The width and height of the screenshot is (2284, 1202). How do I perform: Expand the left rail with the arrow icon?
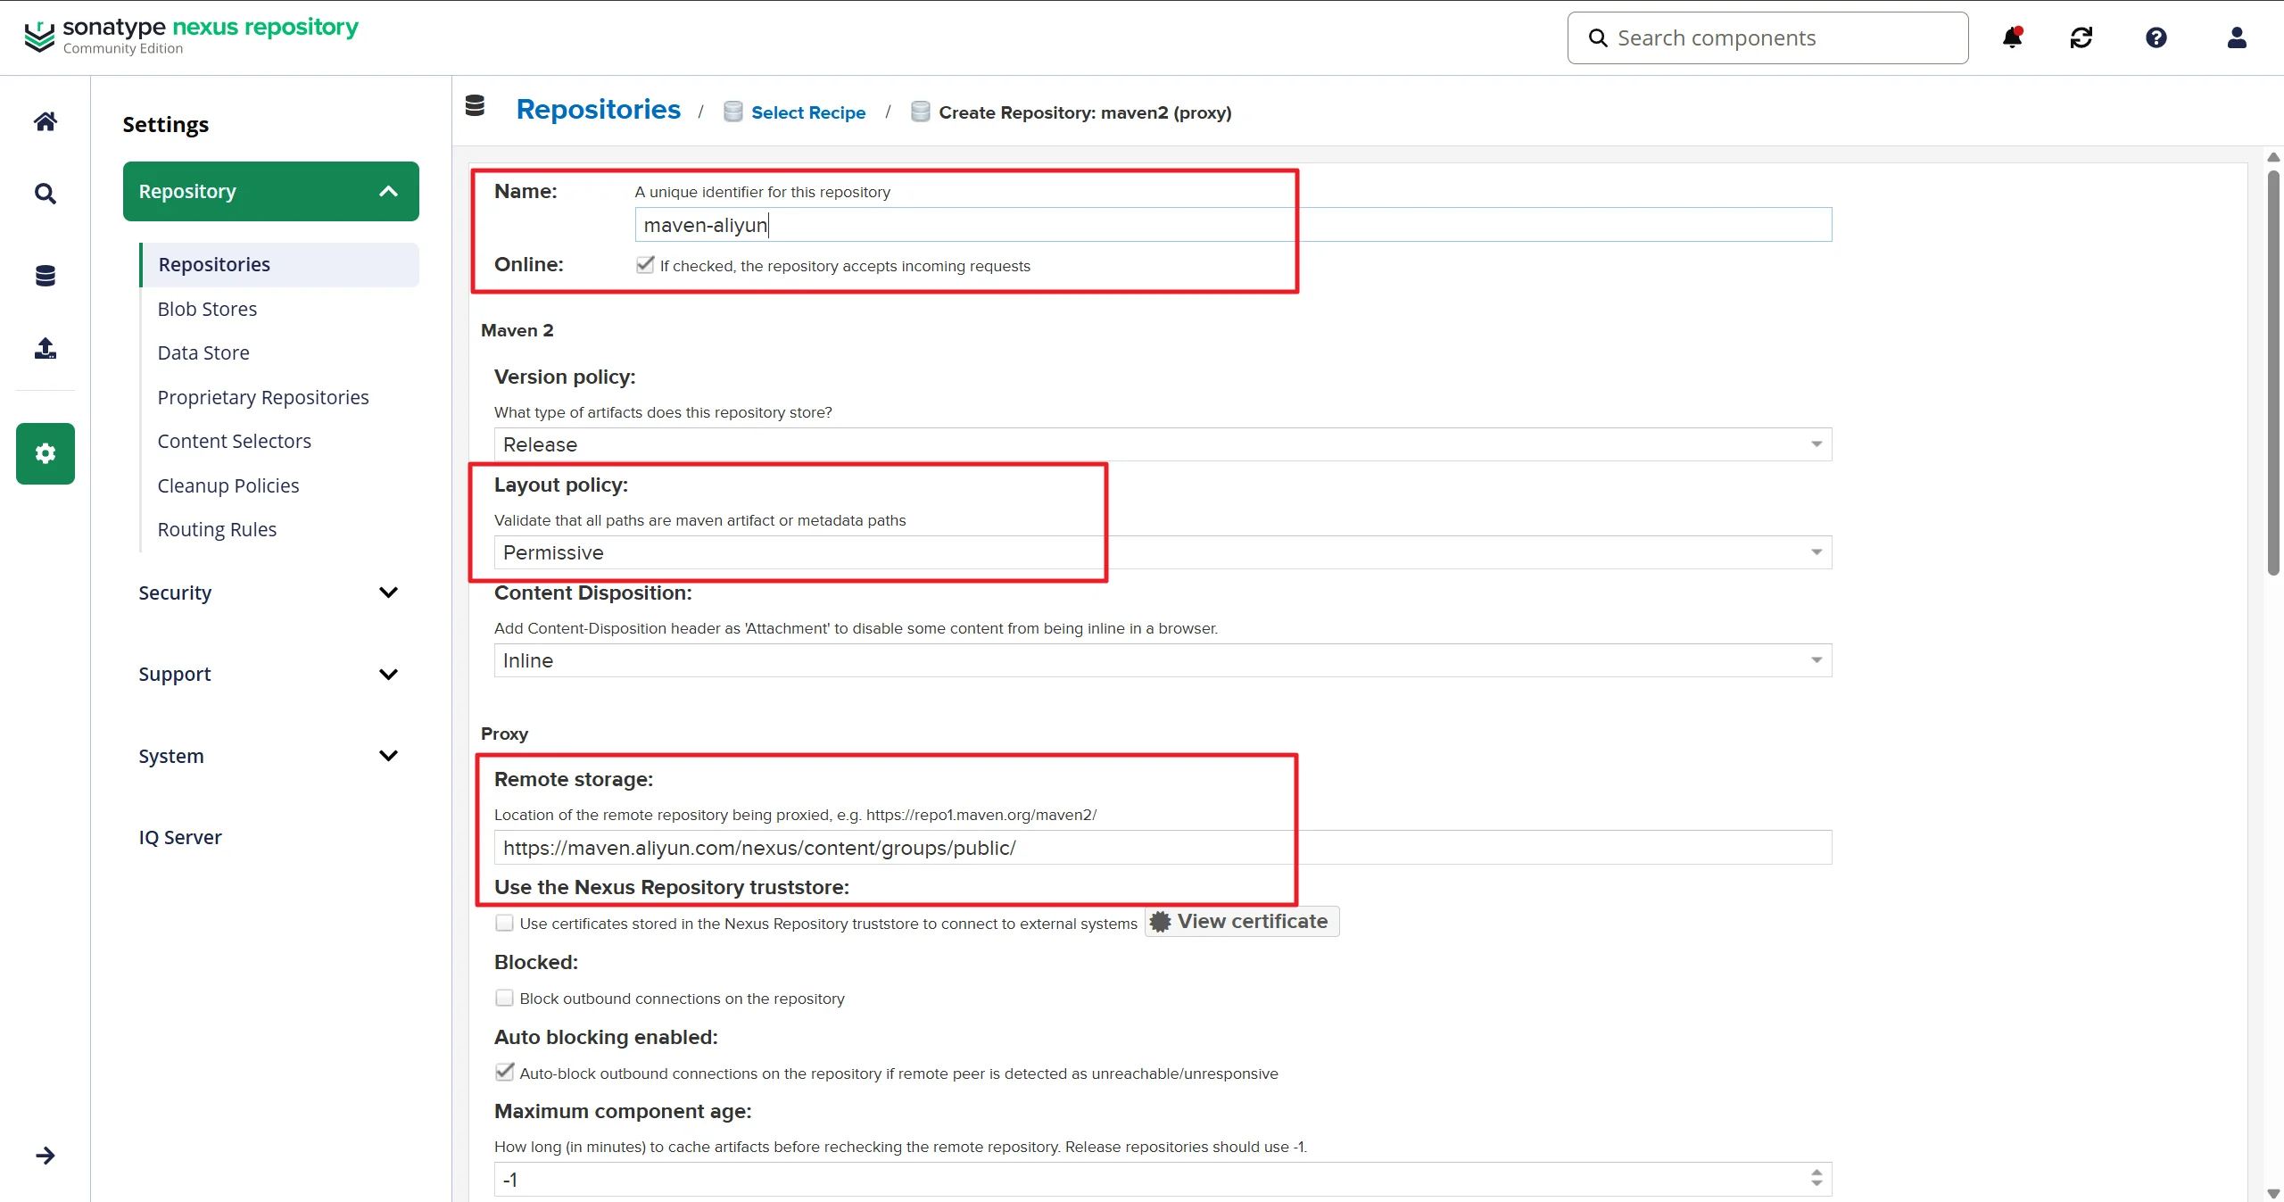[46, 1156]
